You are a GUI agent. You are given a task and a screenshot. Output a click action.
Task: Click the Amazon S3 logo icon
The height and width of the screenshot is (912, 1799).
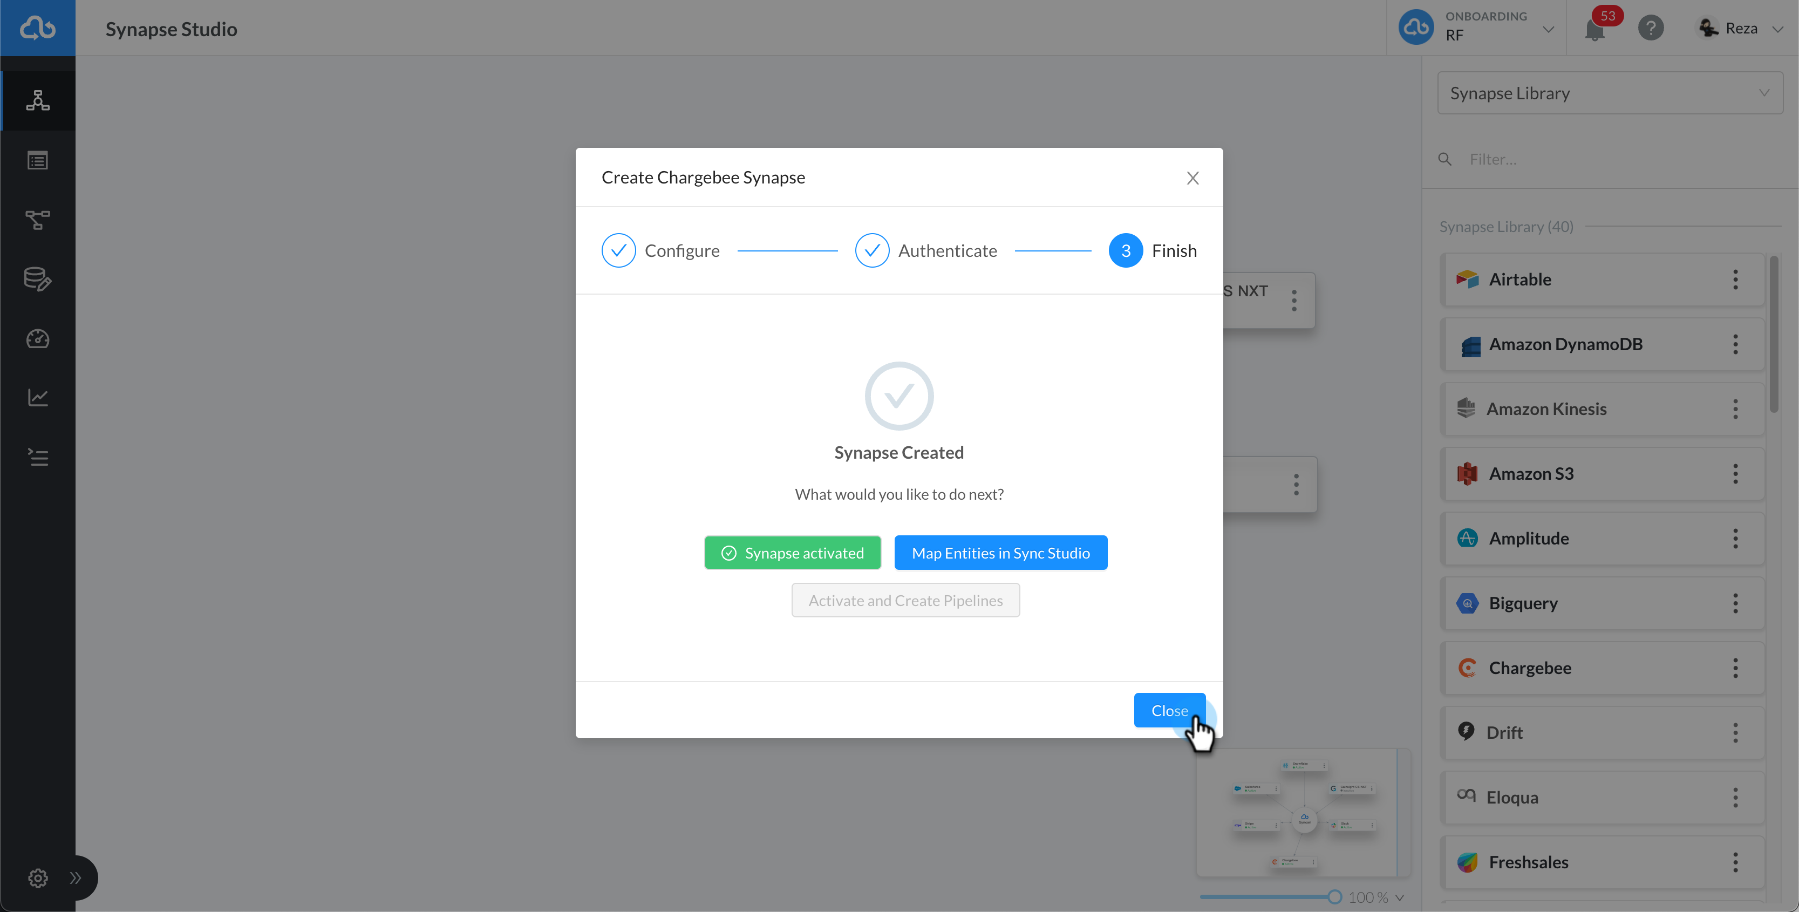point(1467,473)
